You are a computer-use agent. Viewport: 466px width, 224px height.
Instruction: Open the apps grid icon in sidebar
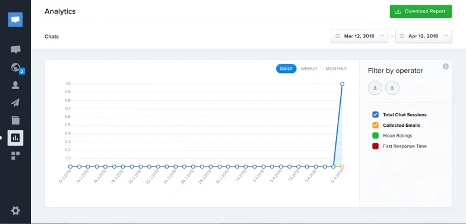(15, 155)
